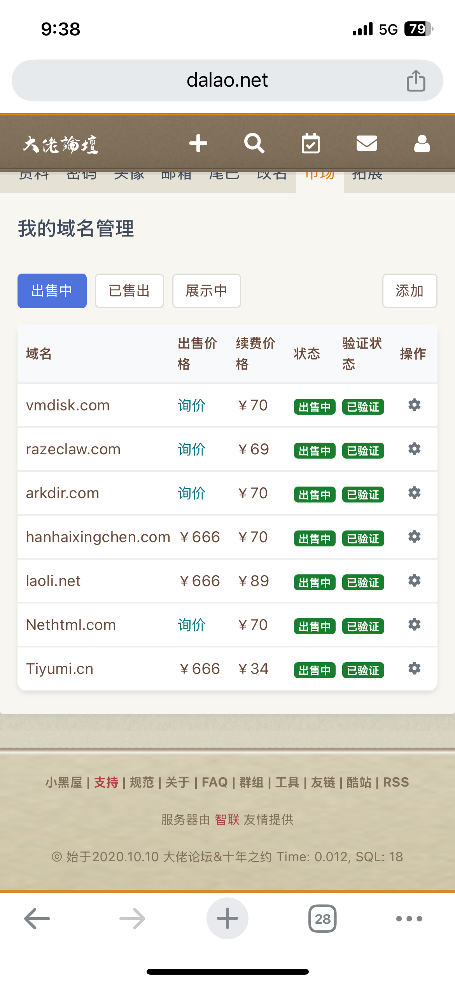
Task: Tap the 大佬论坛 forum logo
Action: tap(60, 145)
